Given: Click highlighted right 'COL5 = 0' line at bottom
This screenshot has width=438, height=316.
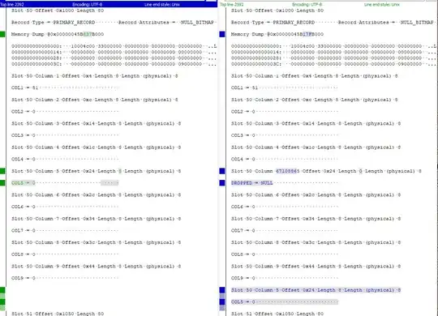Looking at the screenshot, I should pyautogui.click(x=285, y=301).
